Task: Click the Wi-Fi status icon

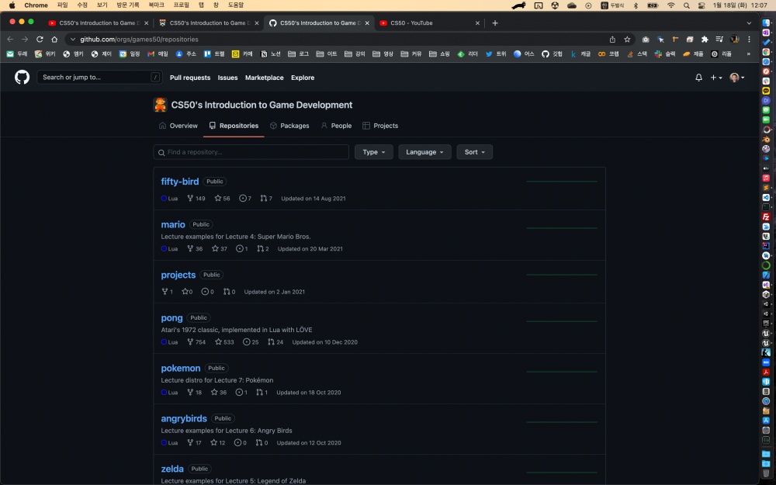Action: tap(670, 5)
